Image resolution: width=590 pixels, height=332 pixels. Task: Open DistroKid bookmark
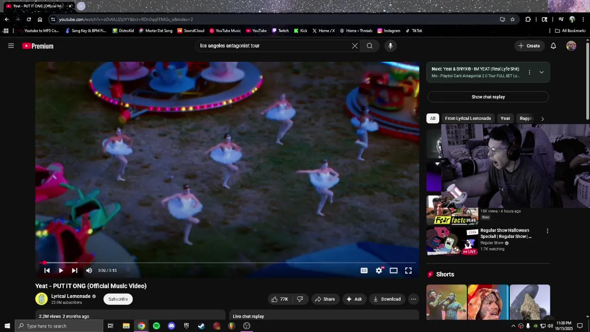[123, 31]
